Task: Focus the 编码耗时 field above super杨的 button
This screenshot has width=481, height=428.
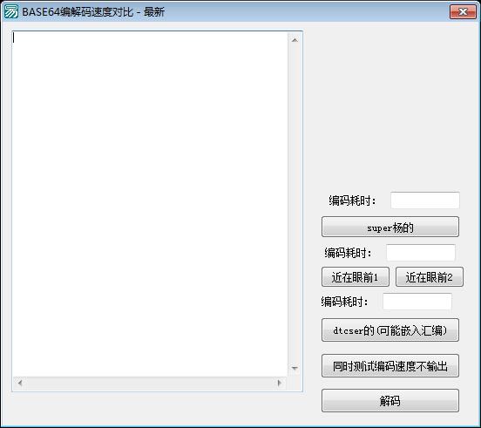Action: (425, 200)
